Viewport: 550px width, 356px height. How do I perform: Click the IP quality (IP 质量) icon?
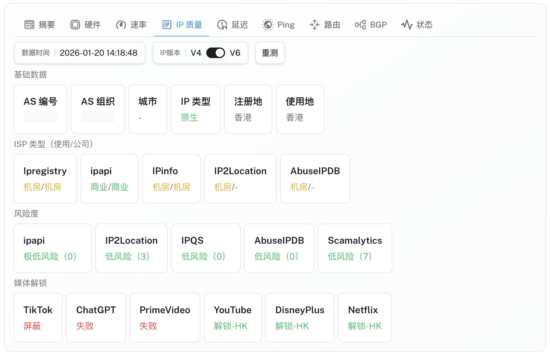pos(167,25)
